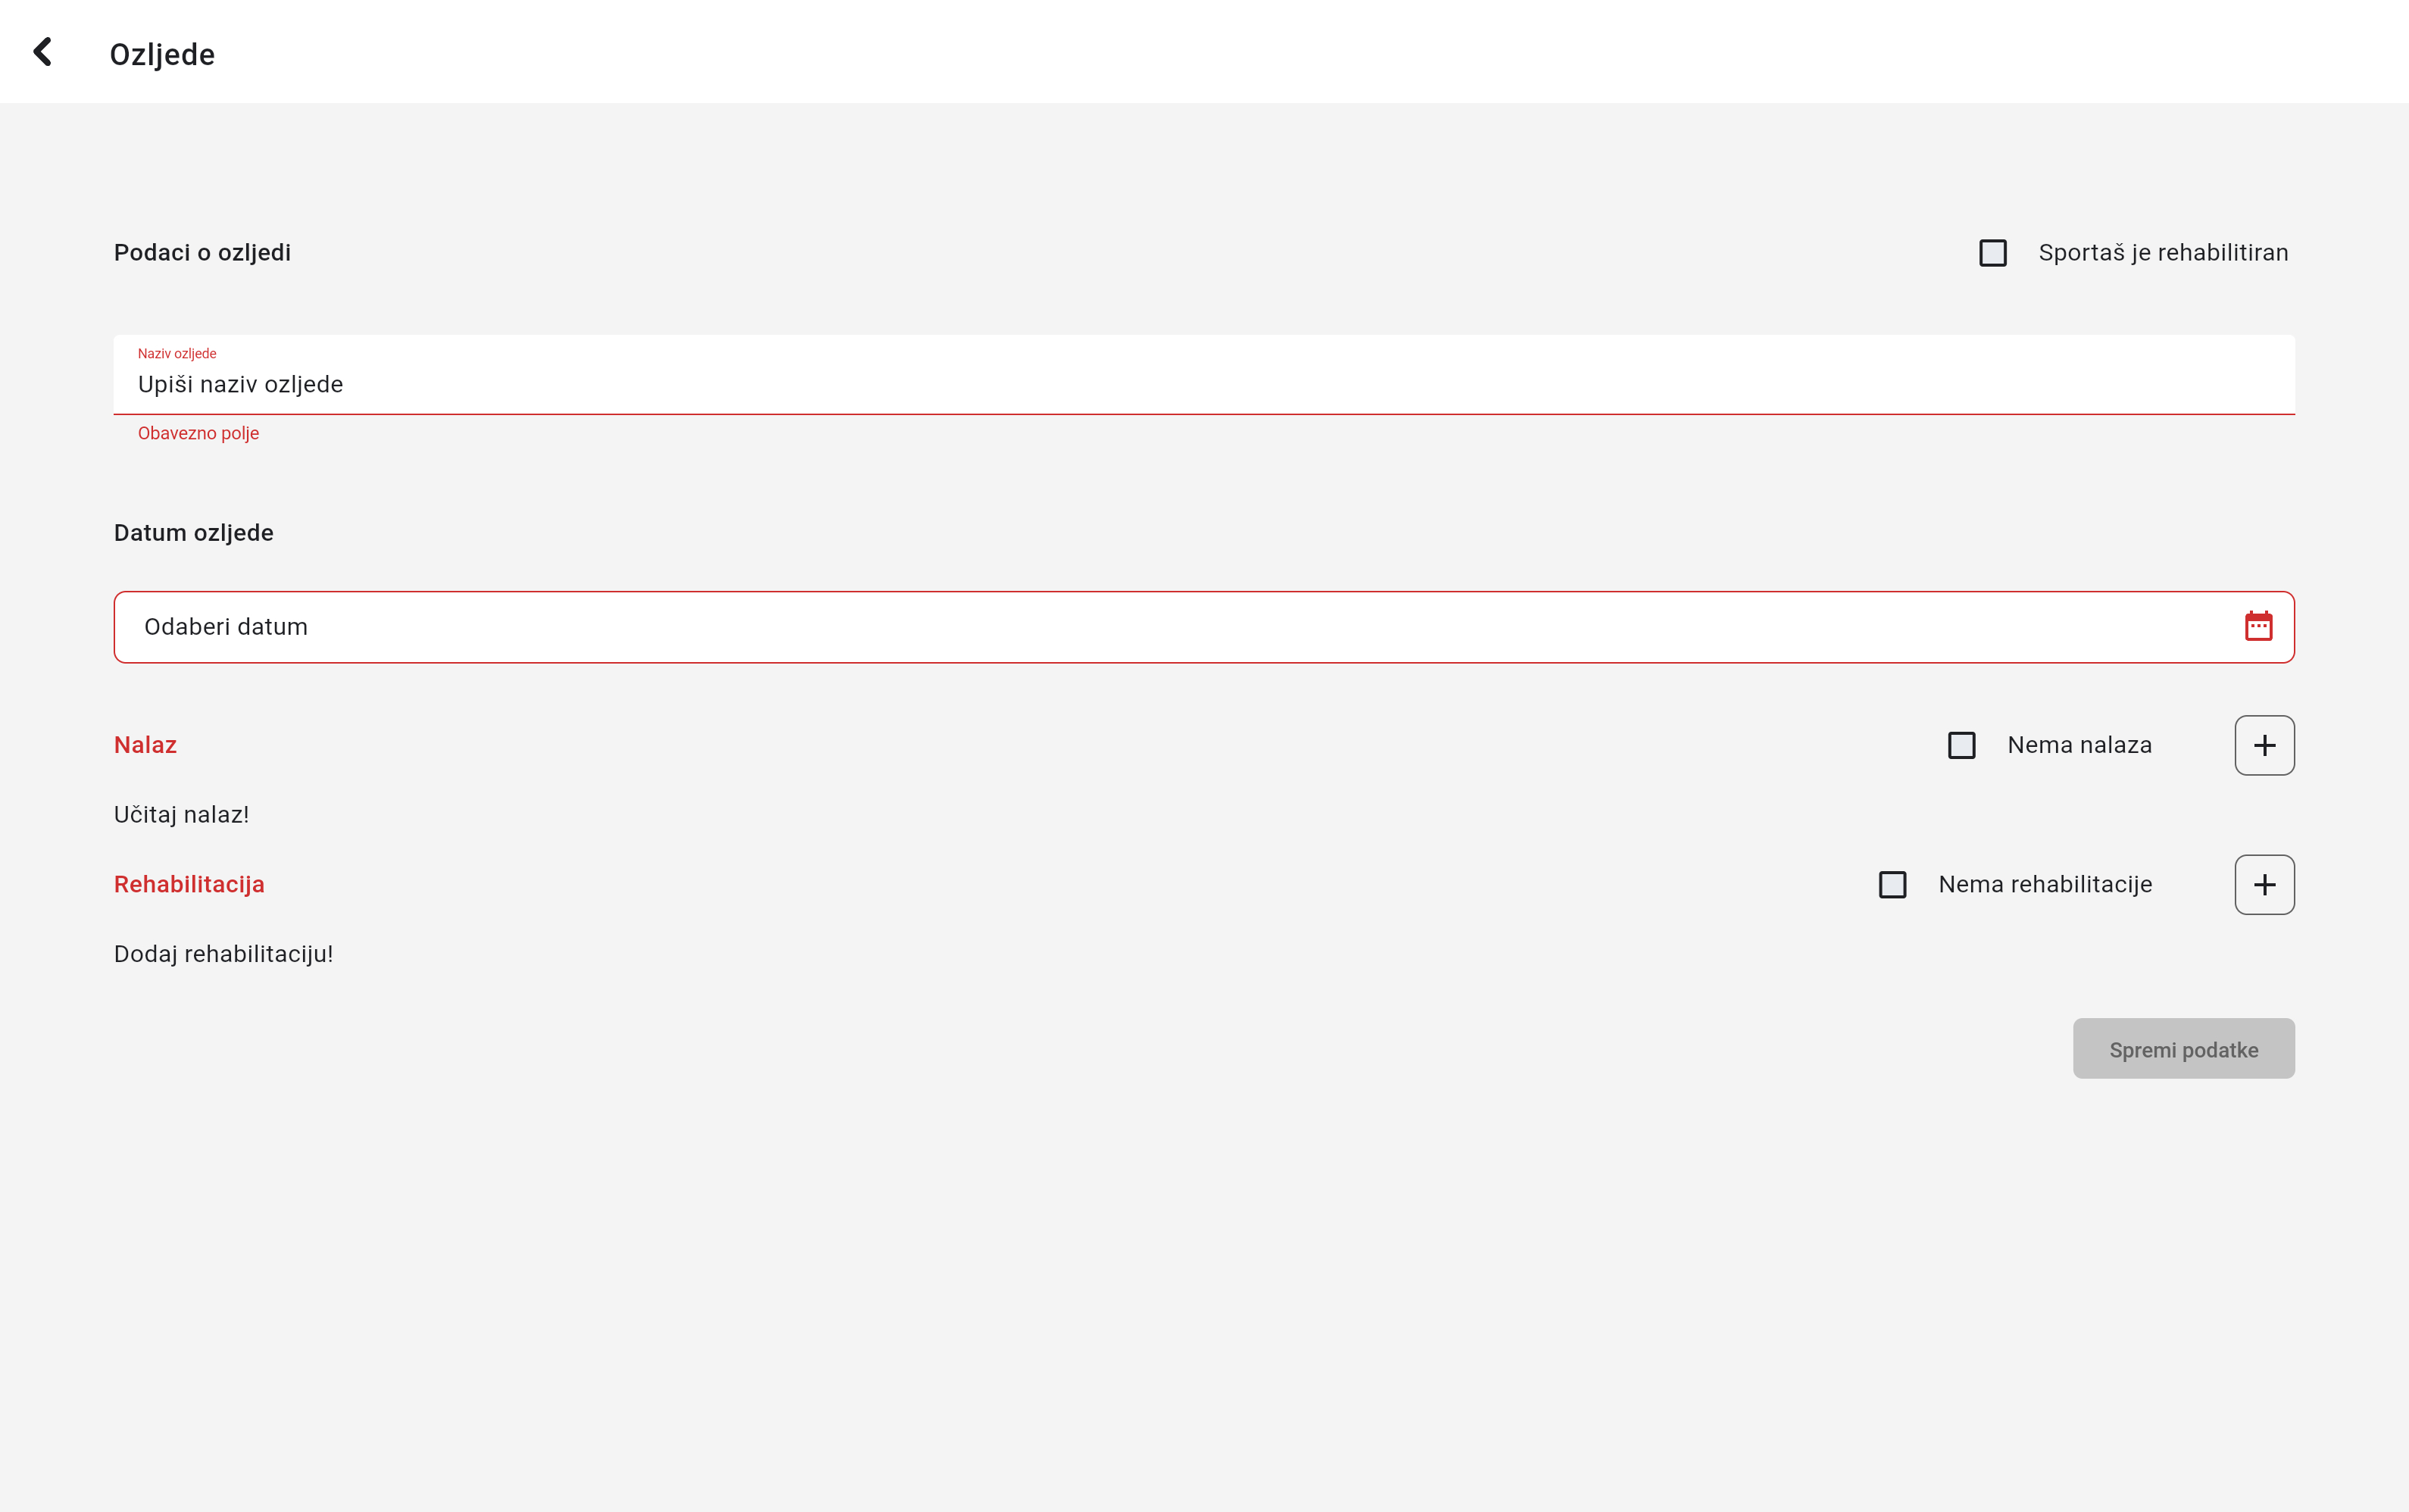Open the calendar date picker icon

2258,627
